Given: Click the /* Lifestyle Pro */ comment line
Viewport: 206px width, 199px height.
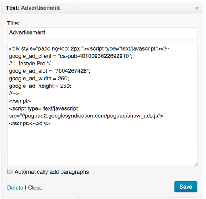Looking at the screenshot, I should (30, 64).
